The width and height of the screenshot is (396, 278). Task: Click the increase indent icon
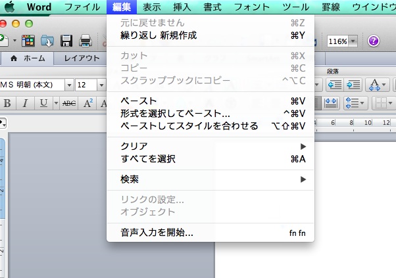[x=353, y=85]
